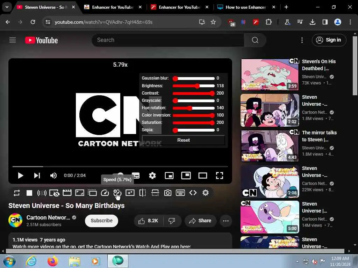358x268 pixels.
Task: Bookmark this page with star
Action: pyautogui.click(x=213, y=22)
